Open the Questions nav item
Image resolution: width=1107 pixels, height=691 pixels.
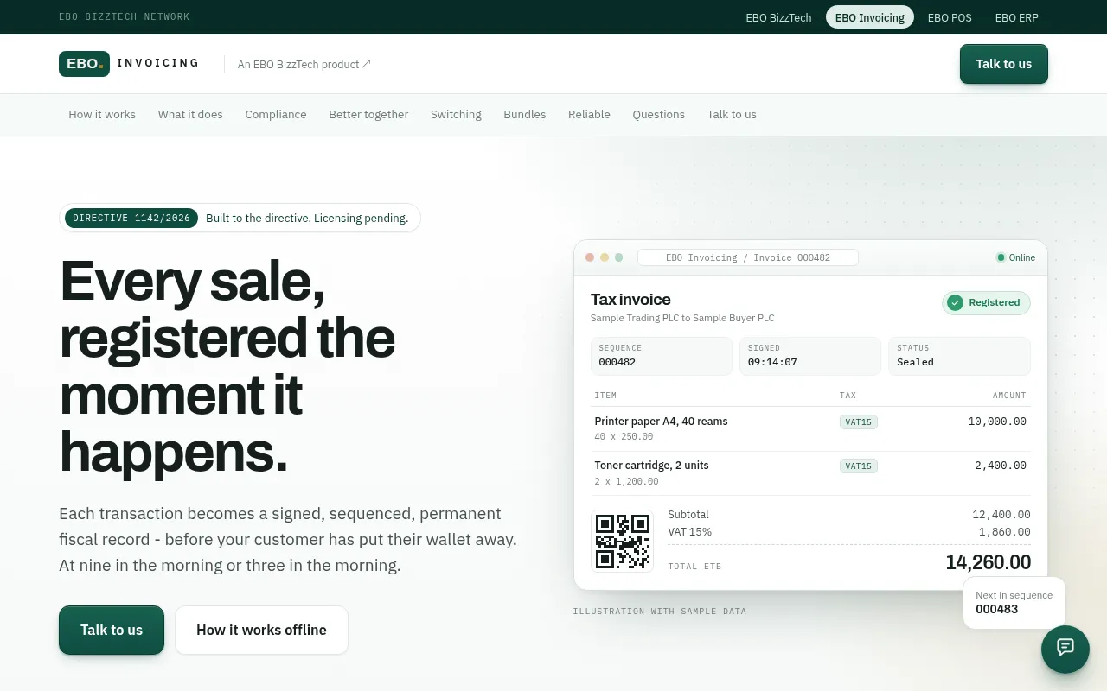[x=658, y=115]
